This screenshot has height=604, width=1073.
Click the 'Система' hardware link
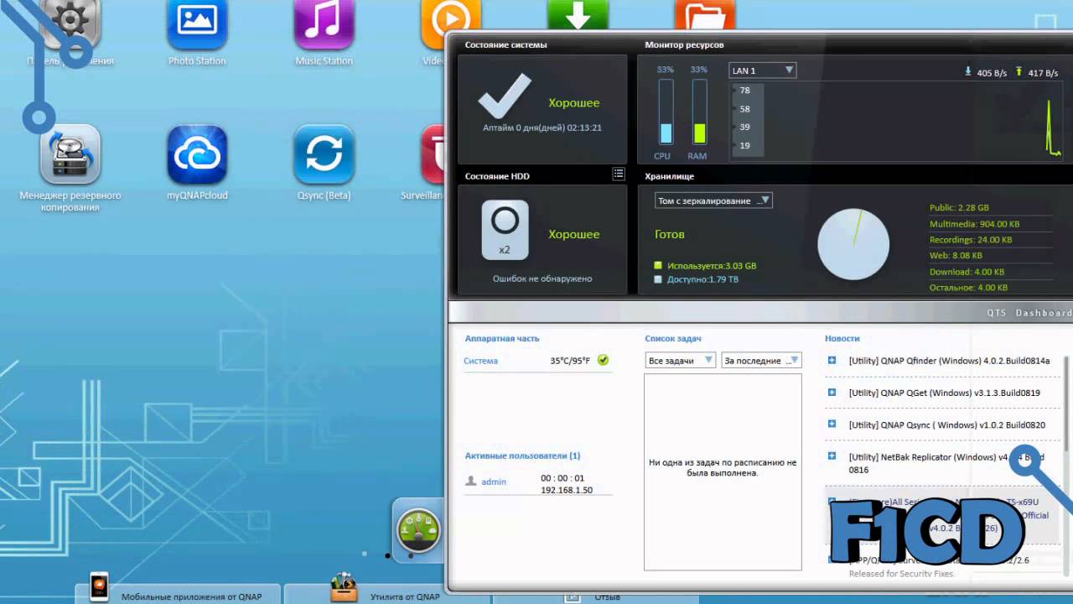(x=480, y=361)
